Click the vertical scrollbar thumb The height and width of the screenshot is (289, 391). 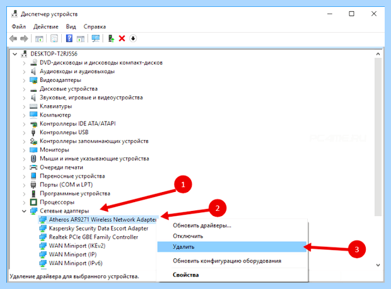[x=378, y=137]
